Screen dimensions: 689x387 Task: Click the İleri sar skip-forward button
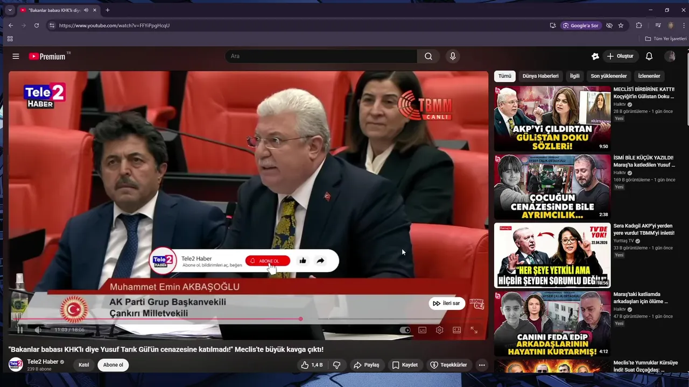point(447,303)
